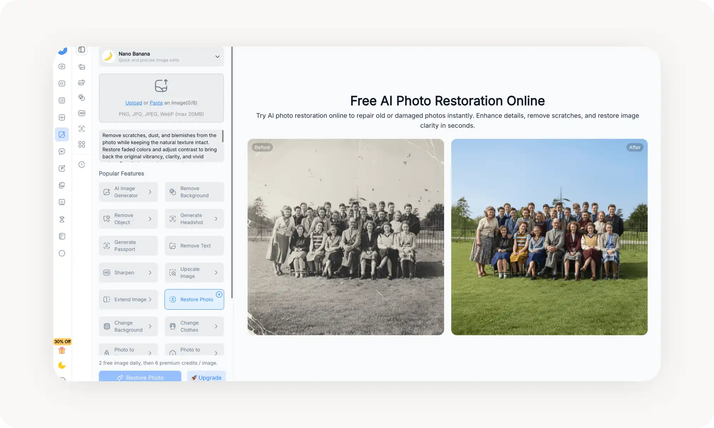This screenshot has height=428, width=714.
Task: Open the Generate Headshot feature
Action: click(194, 219)
